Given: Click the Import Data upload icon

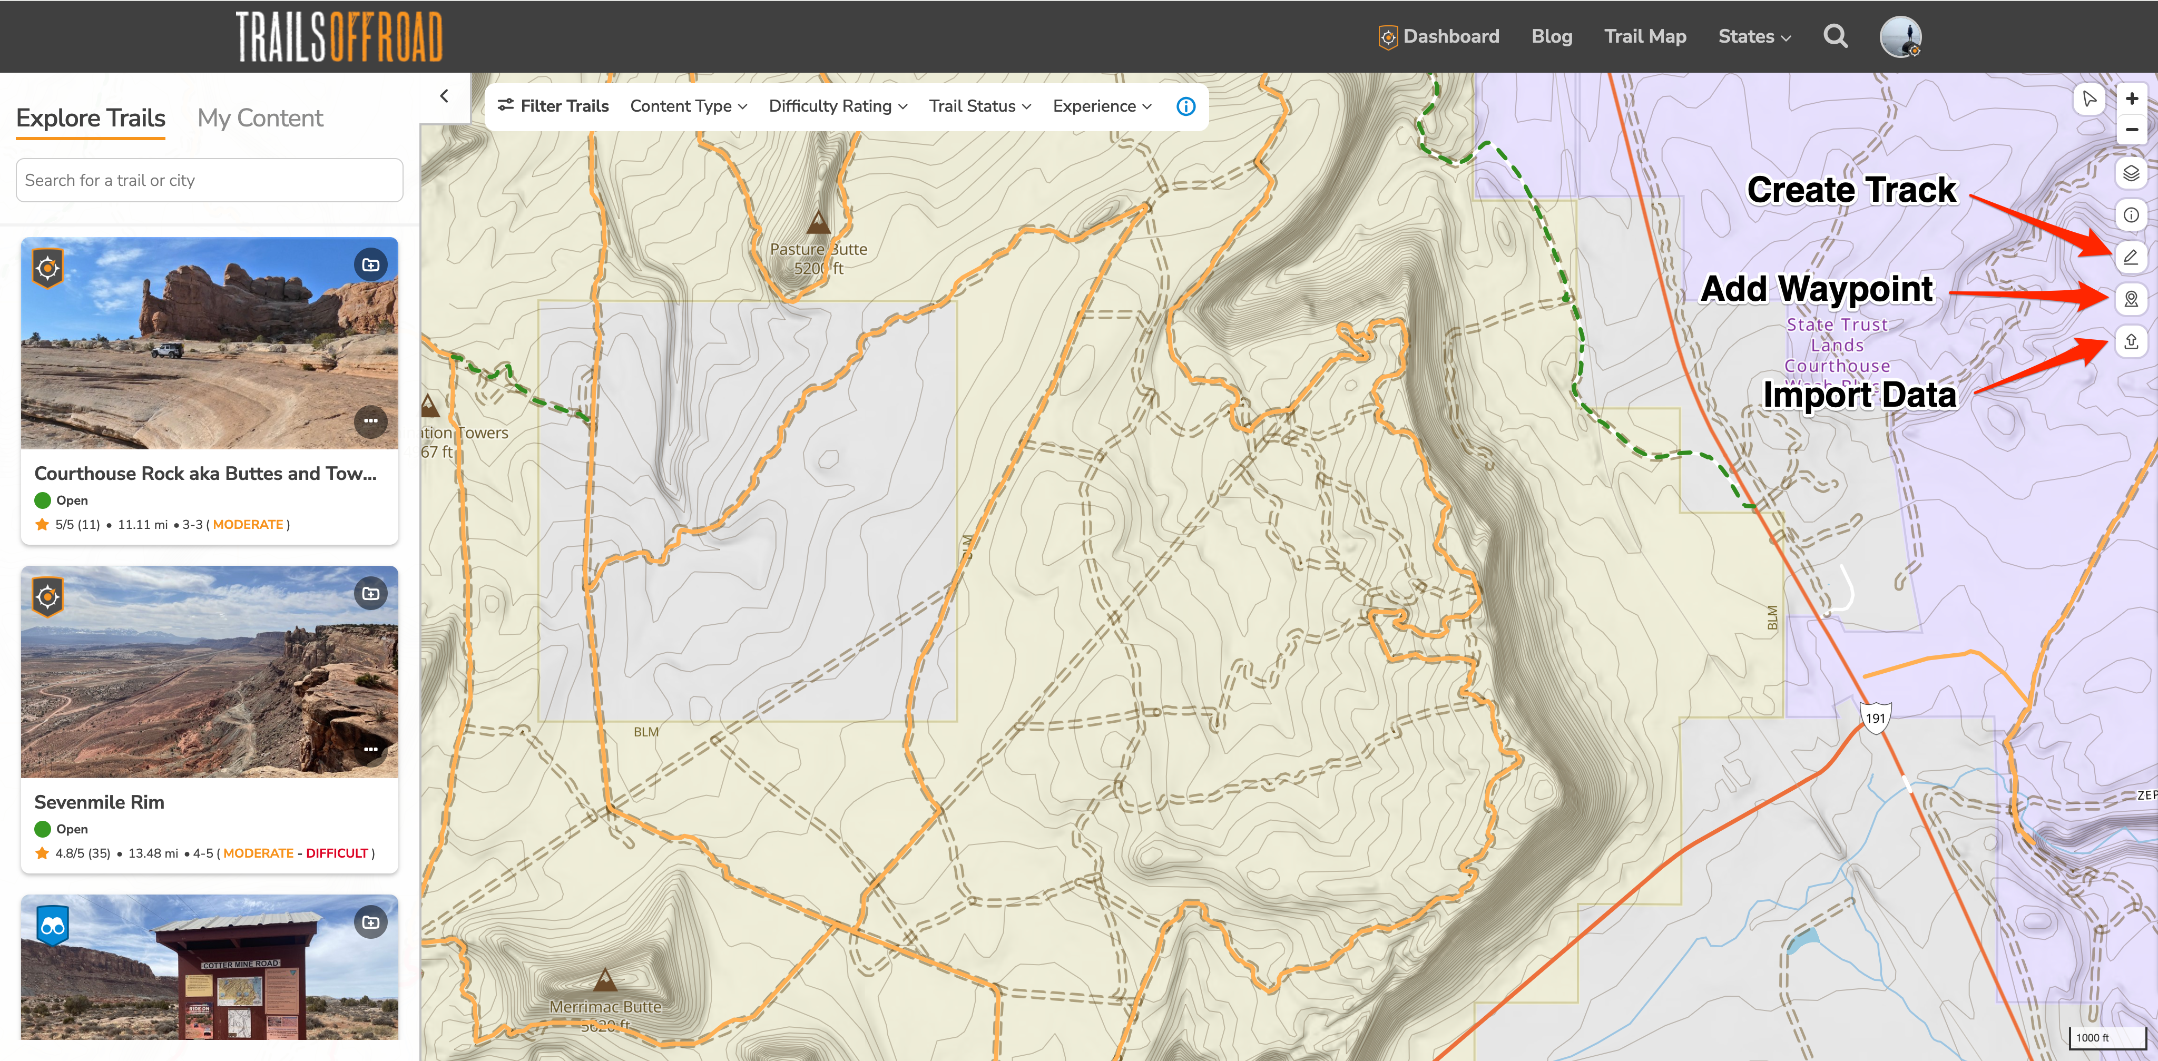Looking at the screenshot, I should point(2131,342).
